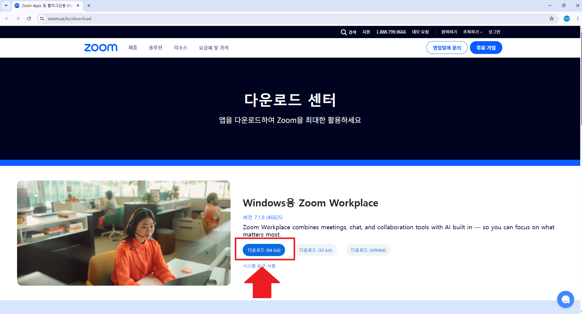Click the browser back arrow
Screen dimensions: 582x314
[x=7, y=19]
